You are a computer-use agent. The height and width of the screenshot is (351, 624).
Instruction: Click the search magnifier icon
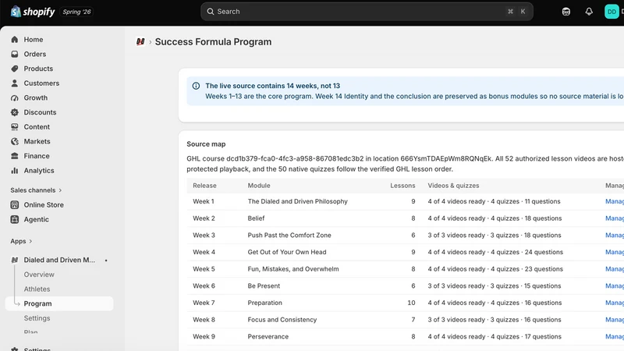(x=211, y=12)
